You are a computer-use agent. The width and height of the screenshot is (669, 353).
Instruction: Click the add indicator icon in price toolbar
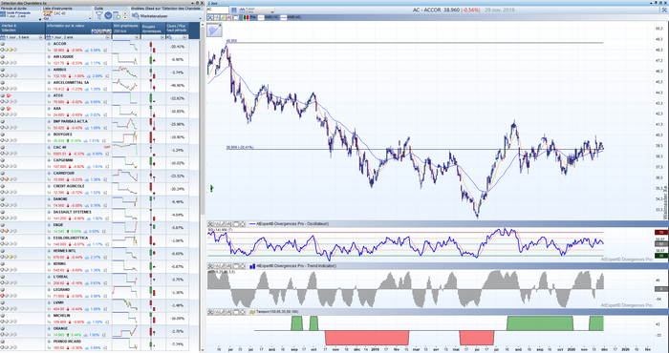(217, 17)
